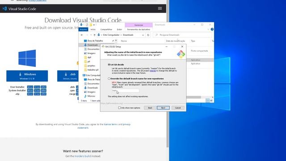The width and height of the screenshot is (286, 161).
Task: Sort by Data de modificação column header
Action: click(x=176, y=41)
